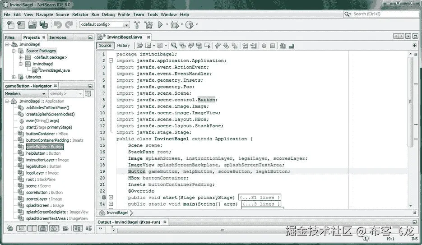The image size is (422, 245).
Task: Collapse the imports code fold
Action: coord(111,60)
